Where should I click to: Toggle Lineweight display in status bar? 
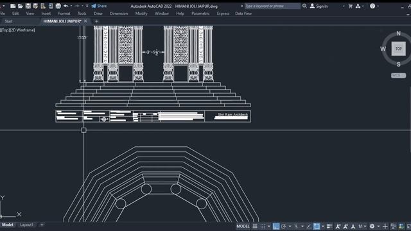click(x=329, y=227)
